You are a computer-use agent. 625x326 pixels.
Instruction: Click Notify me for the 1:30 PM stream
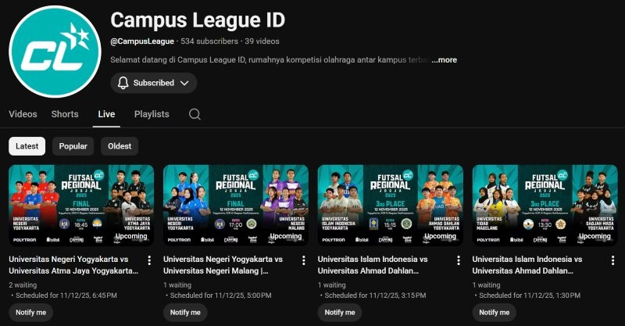tap(495, 313)
